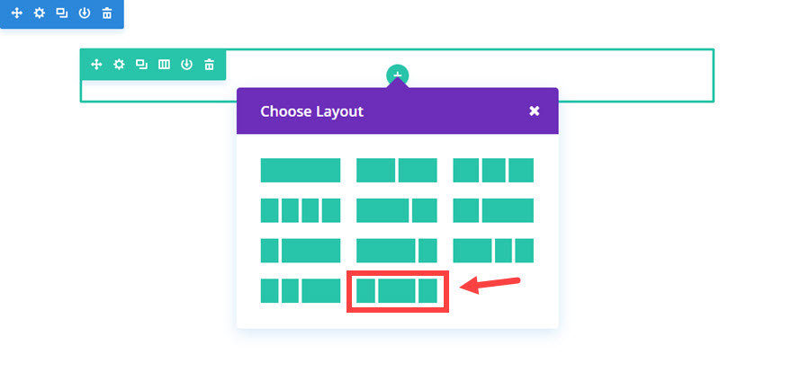Choose the highlighted quarter-half-quarter layout
Image resolution: width=792 pixels, height=372 pixels.
coord(397,290)
